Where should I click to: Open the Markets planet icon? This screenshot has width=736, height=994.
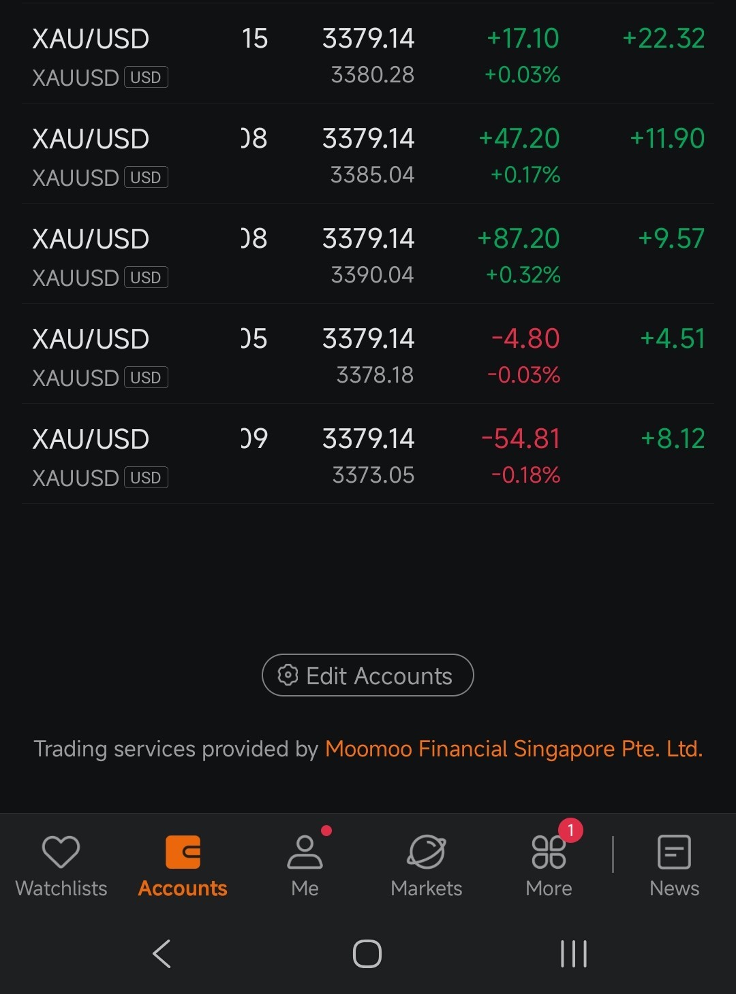tap(427, 852)
